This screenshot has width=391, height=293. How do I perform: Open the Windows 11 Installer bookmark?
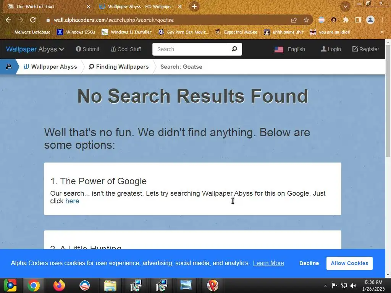[x=127, y=32]
